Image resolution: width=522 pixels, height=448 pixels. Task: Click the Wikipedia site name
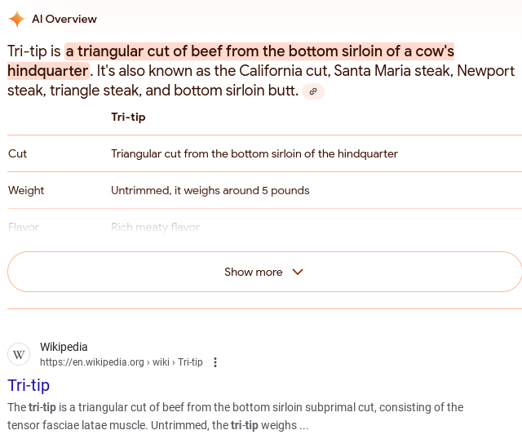click(x=64, y=347)
